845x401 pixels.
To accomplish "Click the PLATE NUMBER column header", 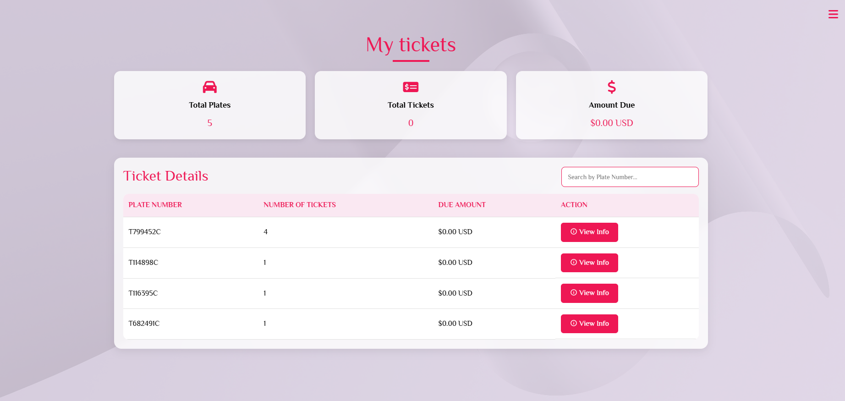I will click(155, 205).
